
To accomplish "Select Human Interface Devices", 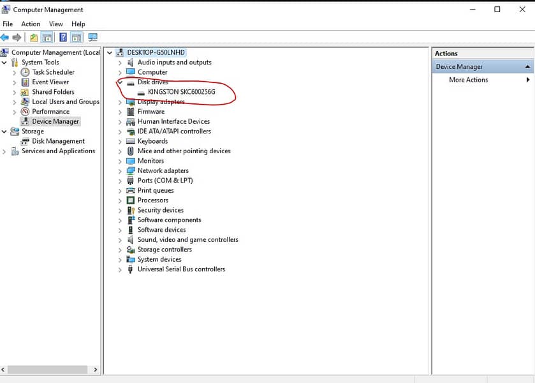I will [x=173, y=121].
